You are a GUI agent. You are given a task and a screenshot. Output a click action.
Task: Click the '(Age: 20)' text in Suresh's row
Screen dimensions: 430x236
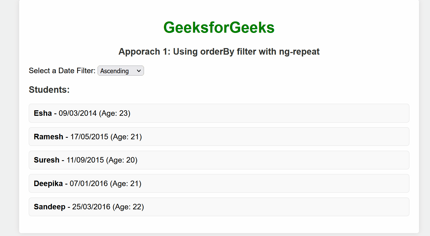coord(122,160)
